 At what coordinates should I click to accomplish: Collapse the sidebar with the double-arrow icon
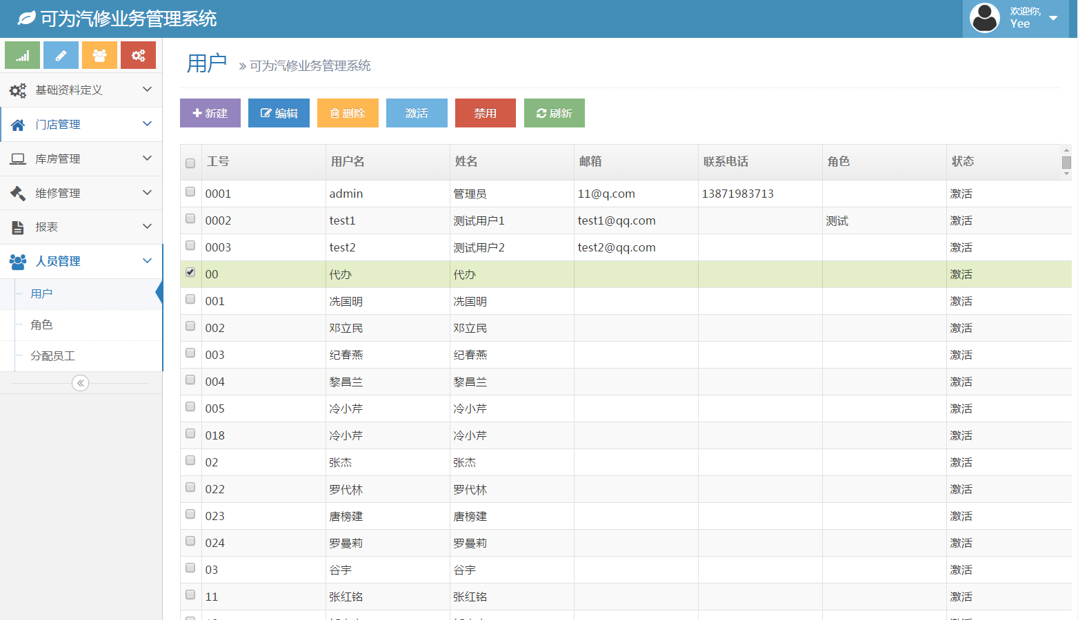click(x=81, y=383)
